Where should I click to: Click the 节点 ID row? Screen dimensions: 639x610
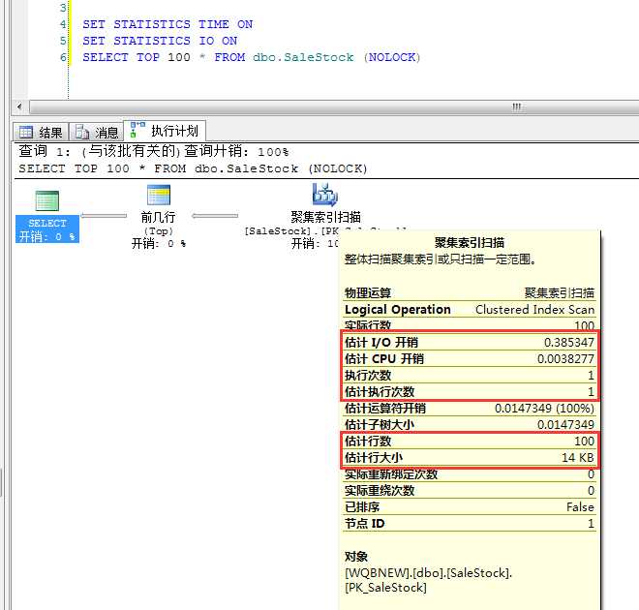click(469, 523)
